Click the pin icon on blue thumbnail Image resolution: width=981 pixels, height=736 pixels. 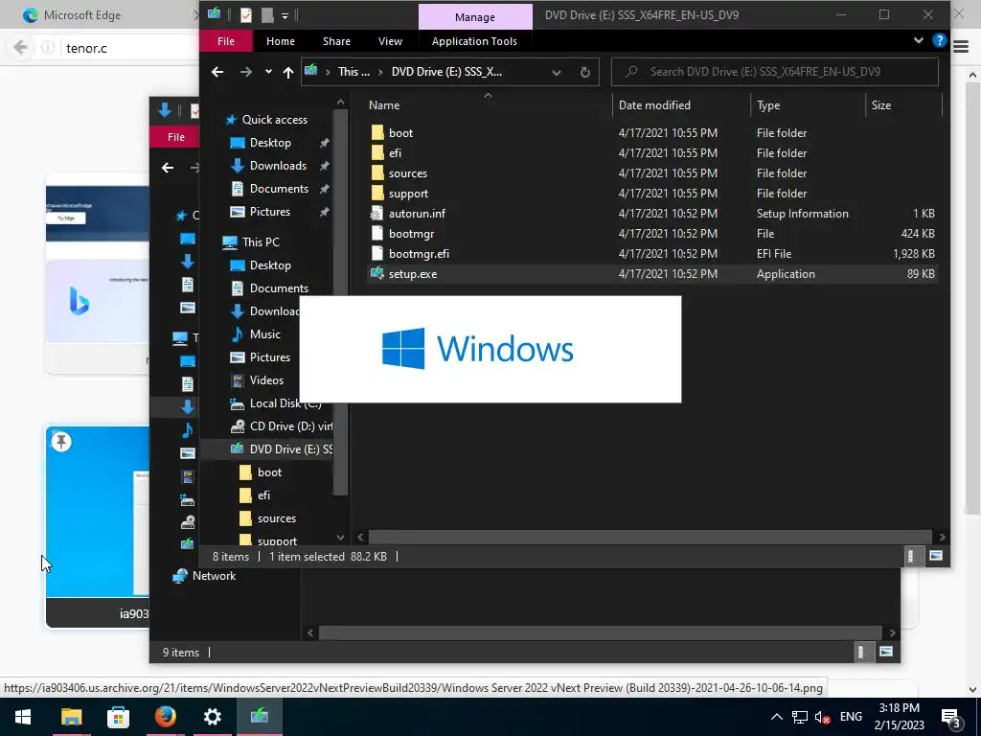60,443
